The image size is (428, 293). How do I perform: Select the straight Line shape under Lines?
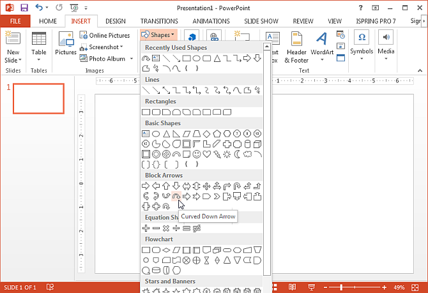(x=146, y=90)
